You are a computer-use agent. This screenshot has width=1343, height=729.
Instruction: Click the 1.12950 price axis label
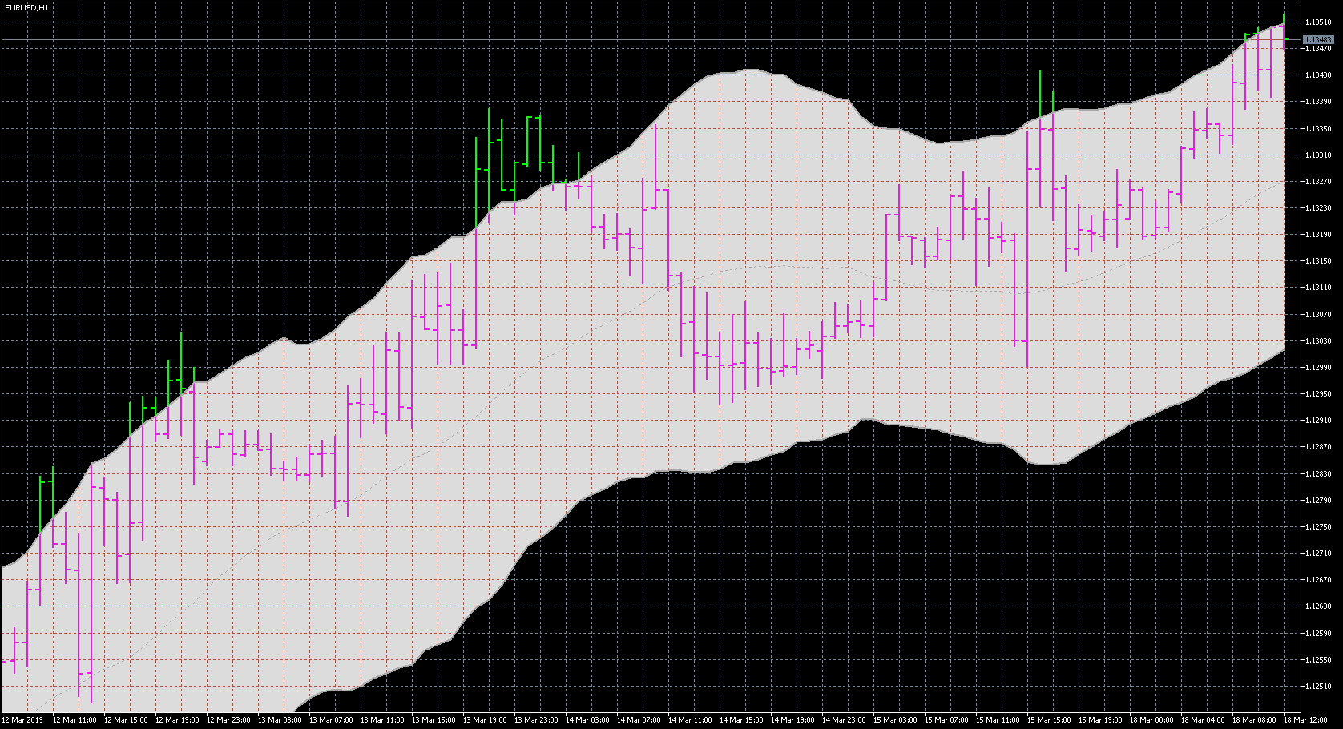1318,394
